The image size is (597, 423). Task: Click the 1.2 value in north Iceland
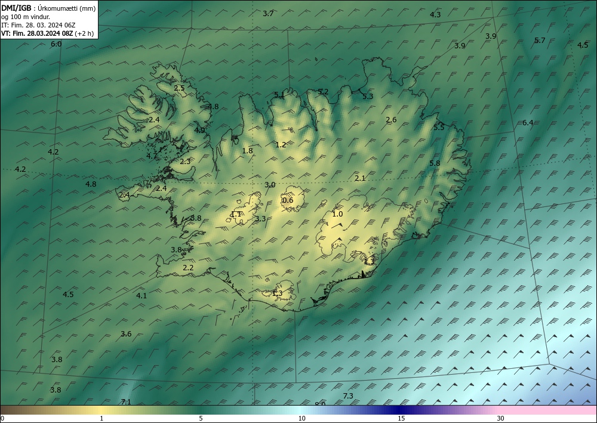[281, 145]
